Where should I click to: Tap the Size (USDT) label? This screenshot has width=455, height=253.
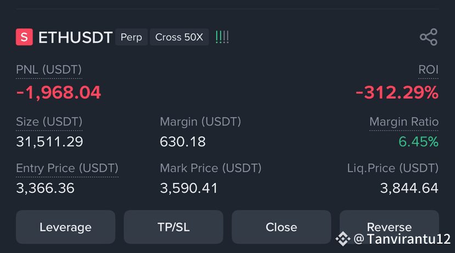pyautogui.click(x=49, y=122)
